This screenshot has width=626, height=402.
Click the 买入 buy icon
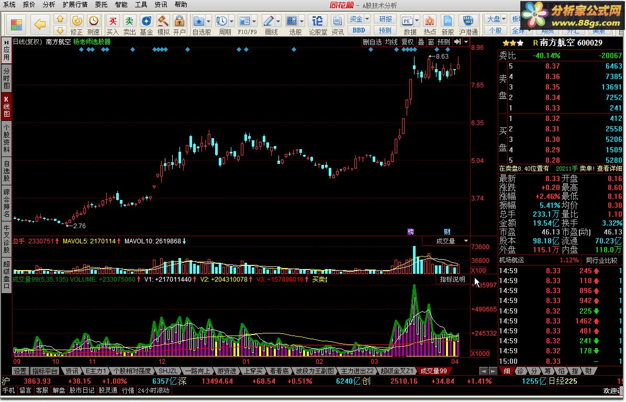point(113,25)
